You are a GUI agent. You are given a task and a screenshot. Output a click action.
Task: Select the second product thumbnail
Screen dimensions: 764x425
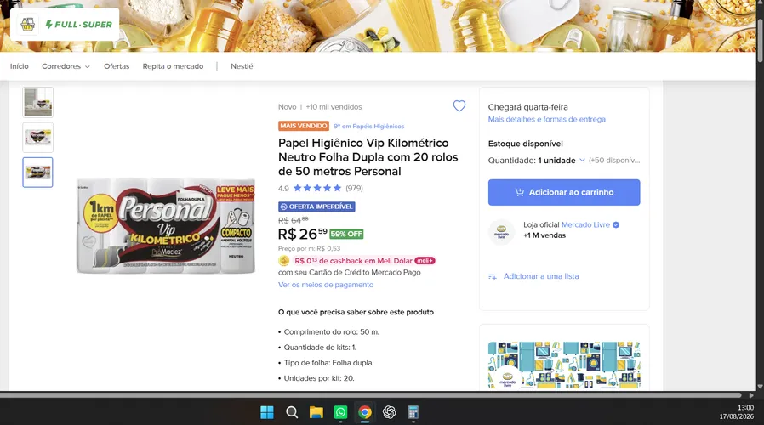pos(37,138)
